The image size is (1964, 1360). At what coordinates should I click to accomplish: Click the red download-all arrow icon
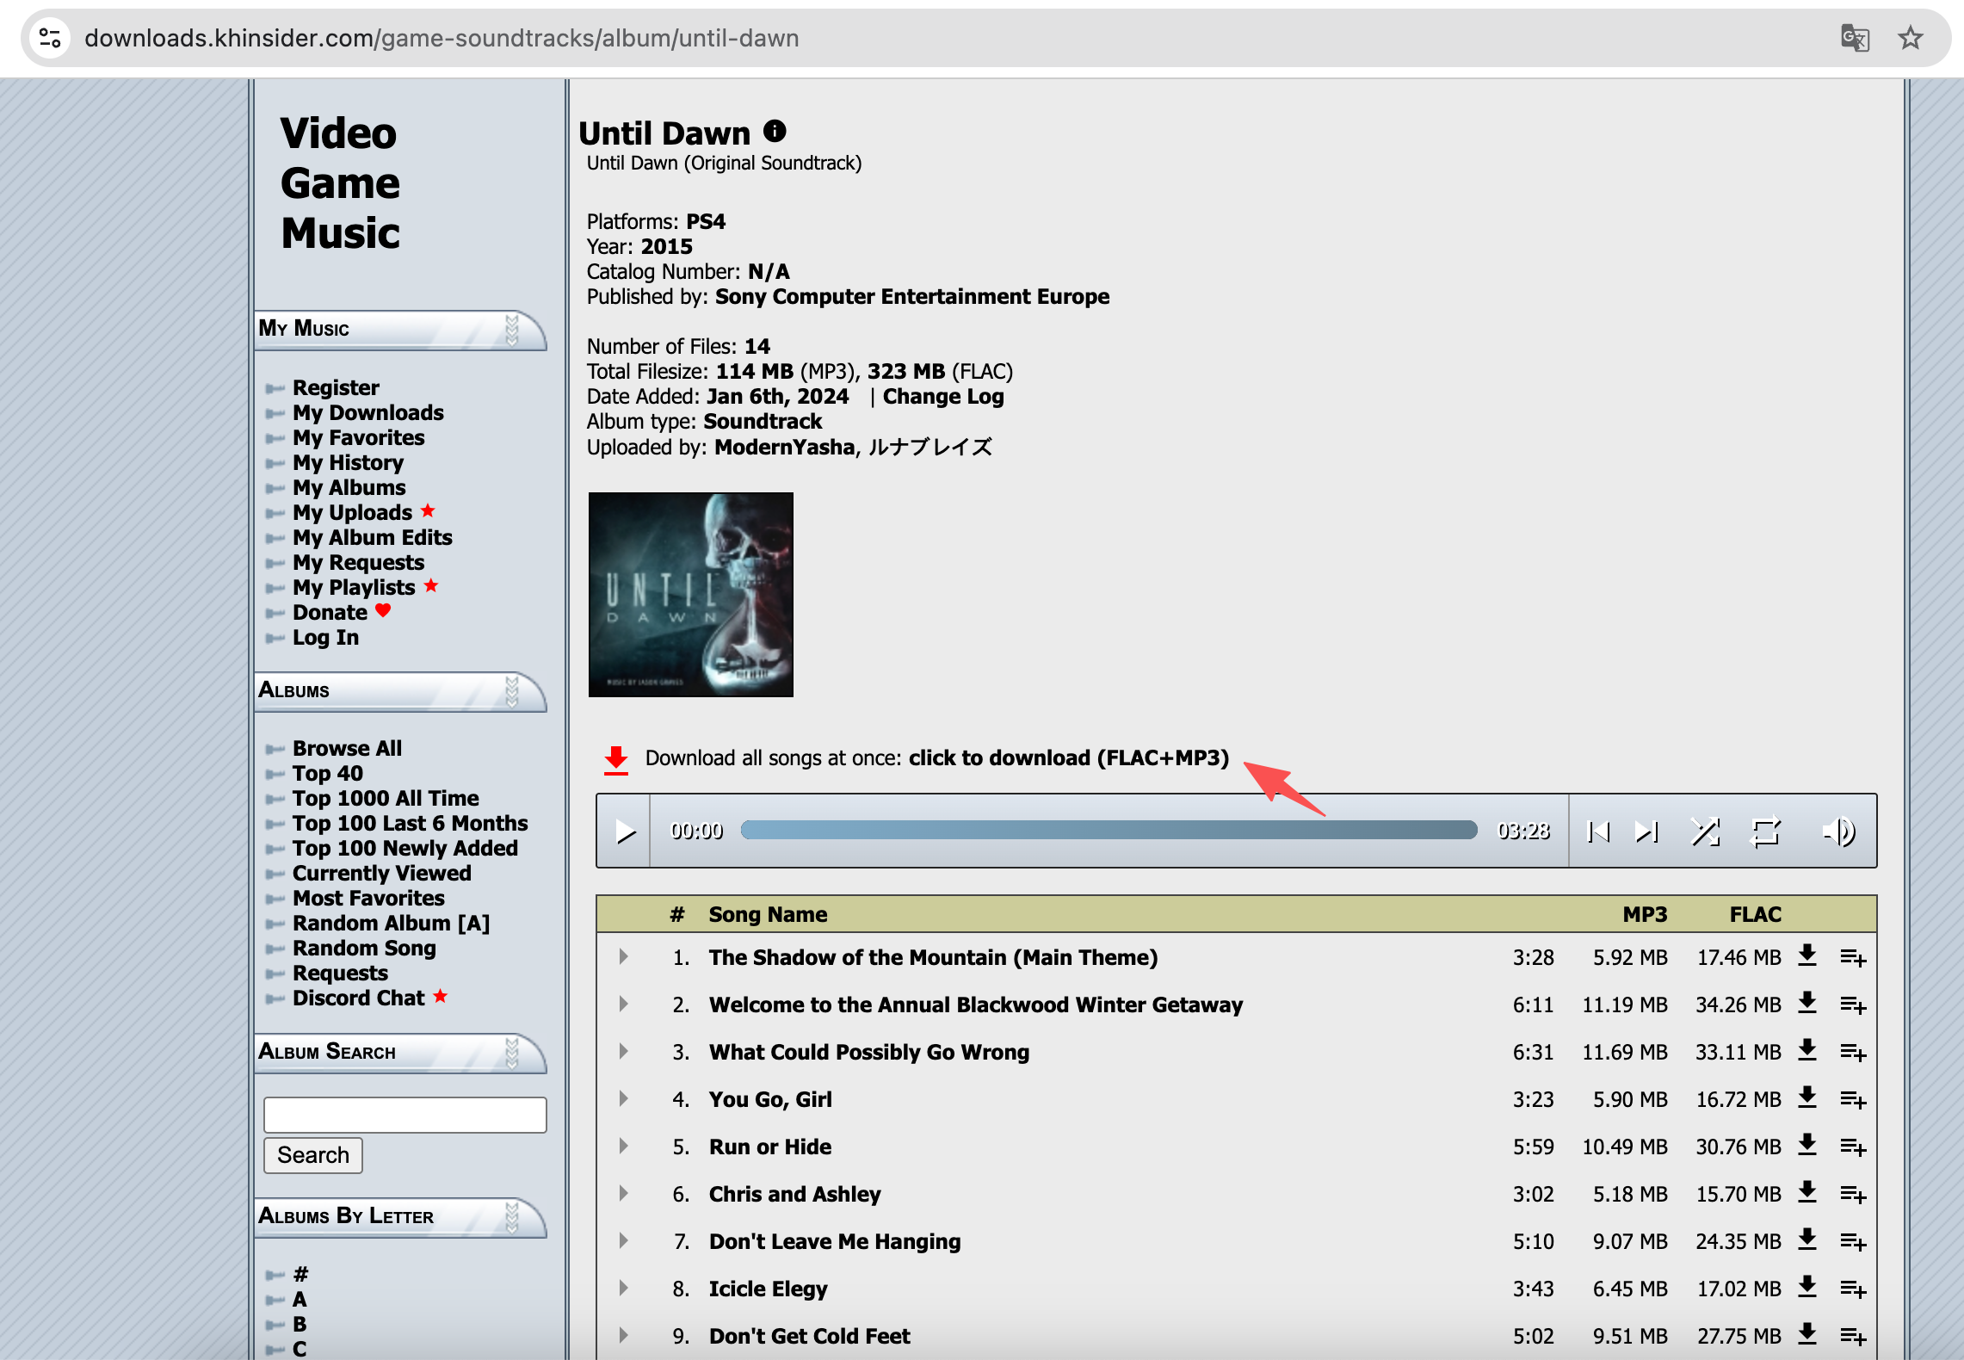[615, 759]
